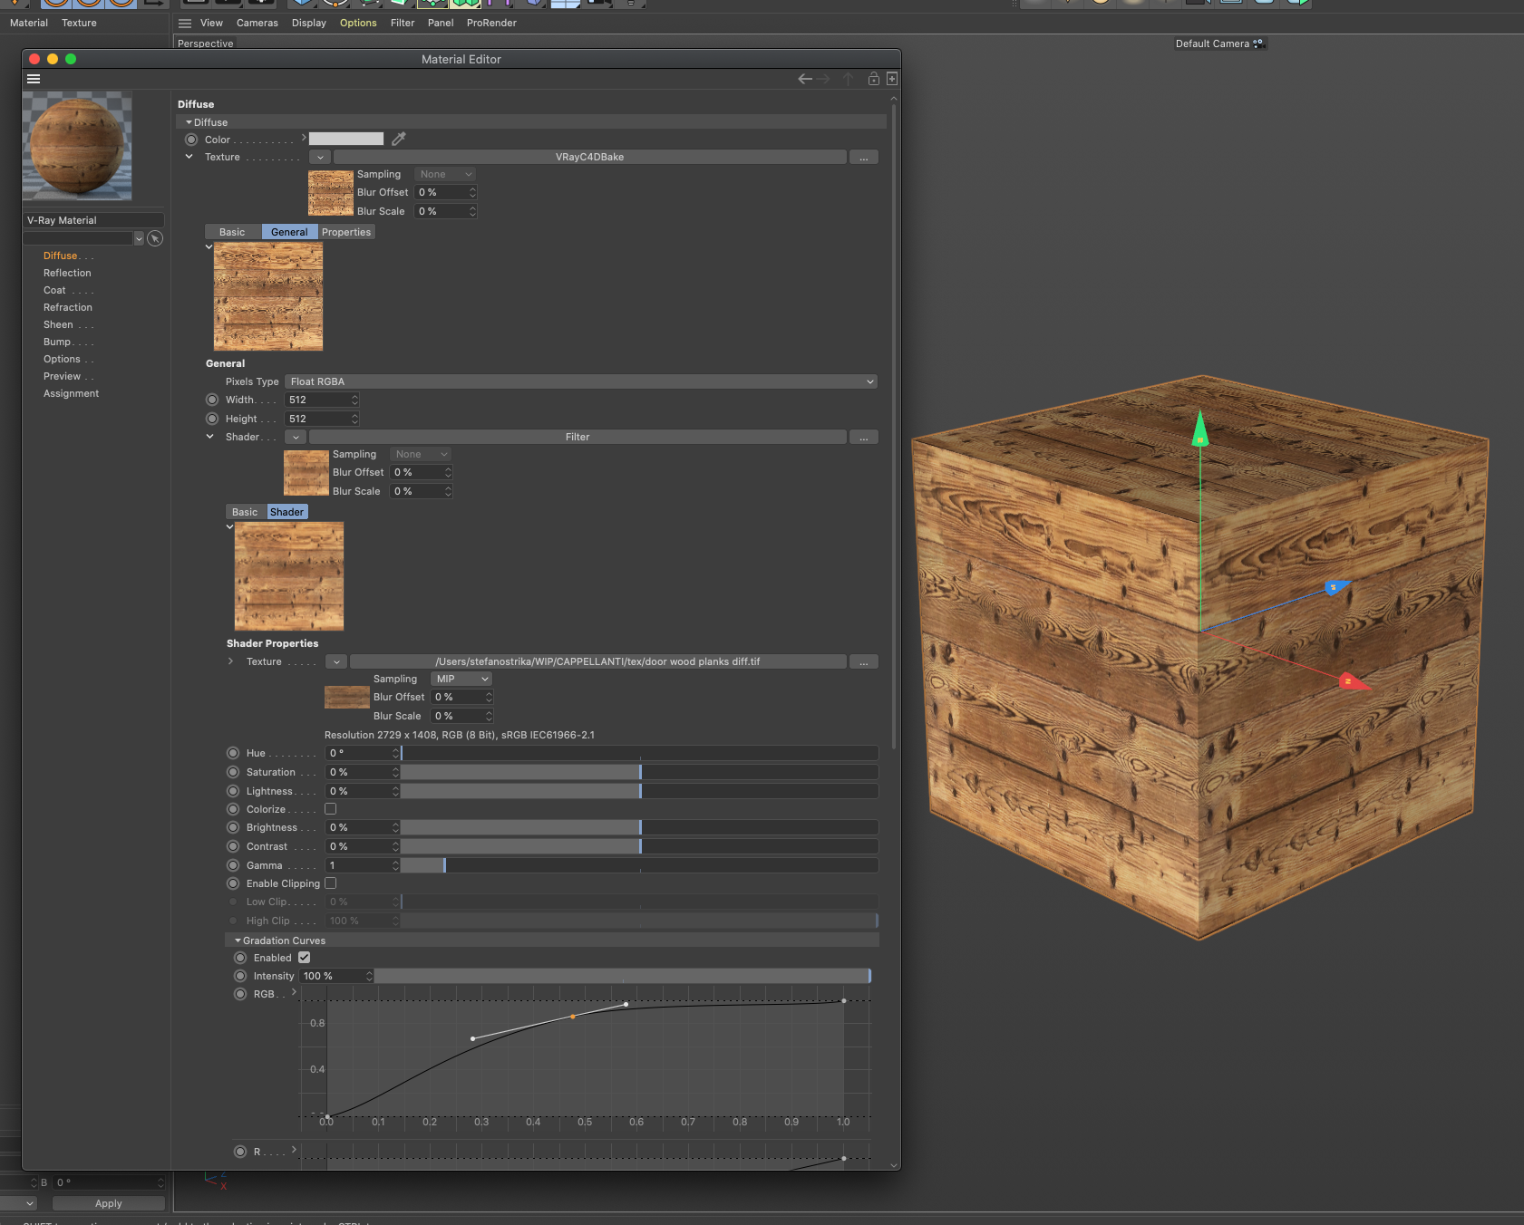Switch to the General tab
The image size is (1524, 1225).
click(x=289, y=232)
